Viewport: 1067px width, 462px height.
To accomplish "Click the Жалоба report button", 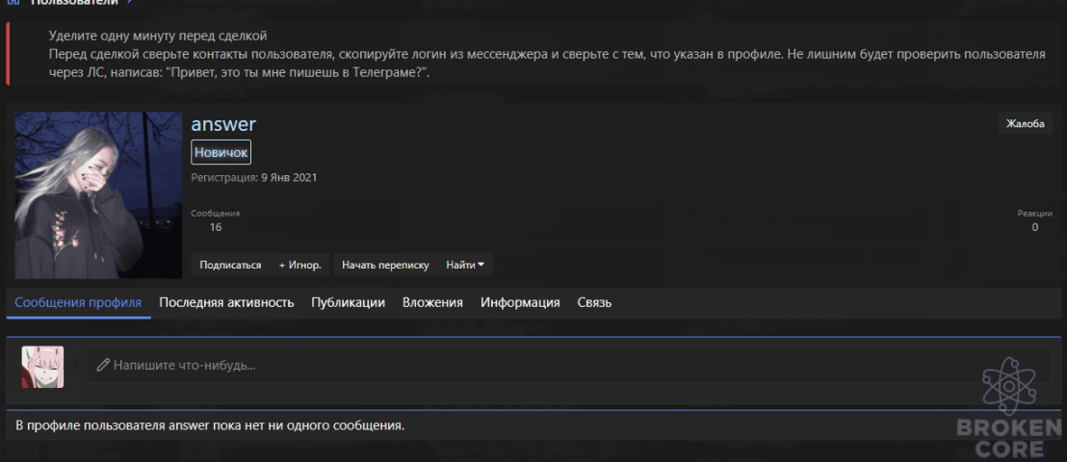I will coord(1026,123).
